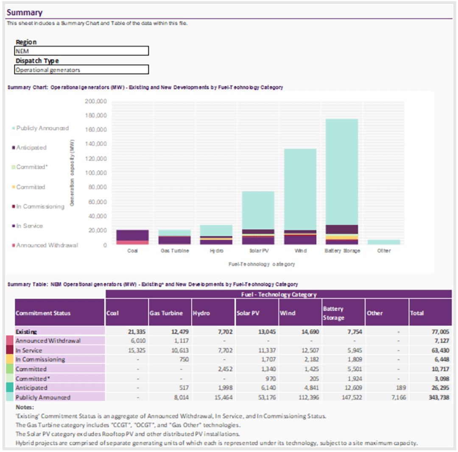
Task: Click the Gas Turbine column header
Action: [x=170, y=312]
